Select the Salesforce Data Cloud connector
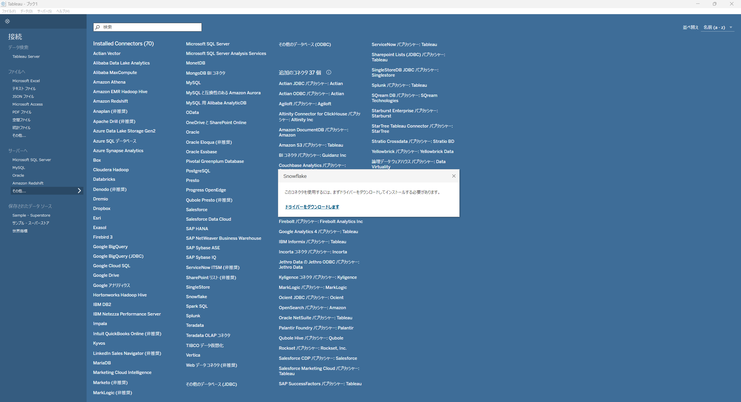This screenshot has height=402, width=741. coord(208,219)
